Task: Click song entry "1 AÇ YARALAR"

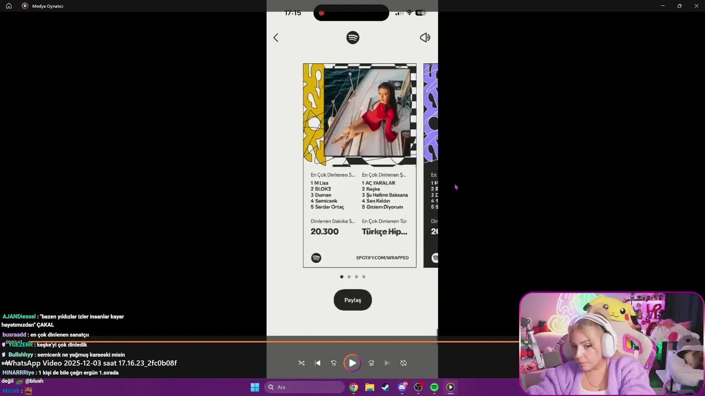Action: click(x=378, y=183)
